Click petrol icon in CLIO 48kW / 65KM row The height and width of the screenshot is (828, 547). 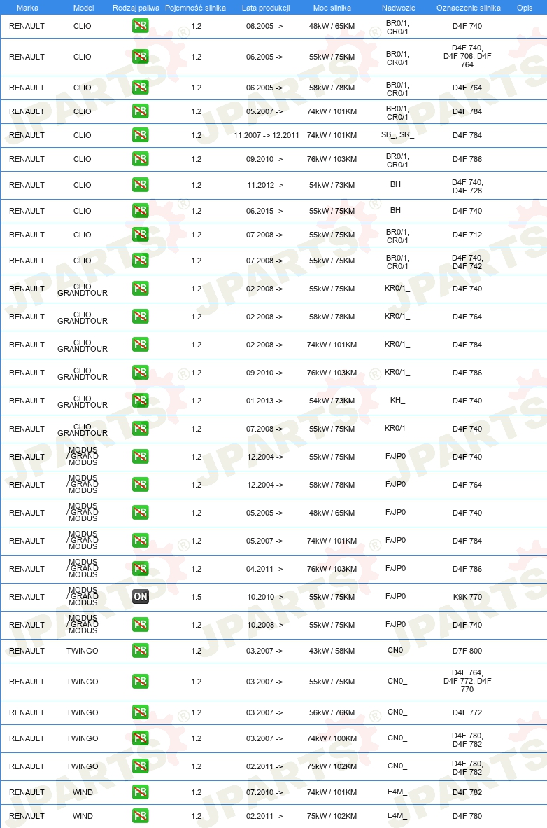[x=141, y=26]
